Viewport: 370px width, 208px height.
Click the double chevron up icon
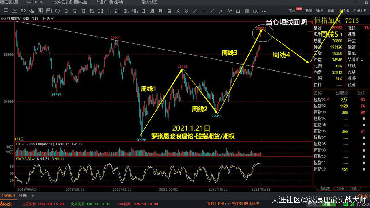[x=178, y=11]
